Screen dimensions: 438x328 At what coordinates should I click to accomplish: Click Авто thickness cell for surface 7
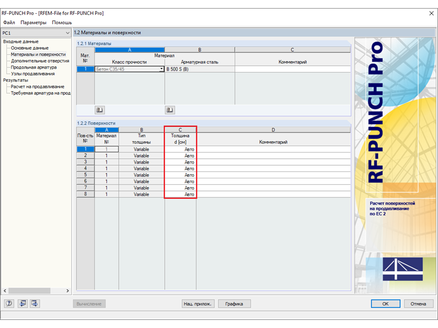180,188
